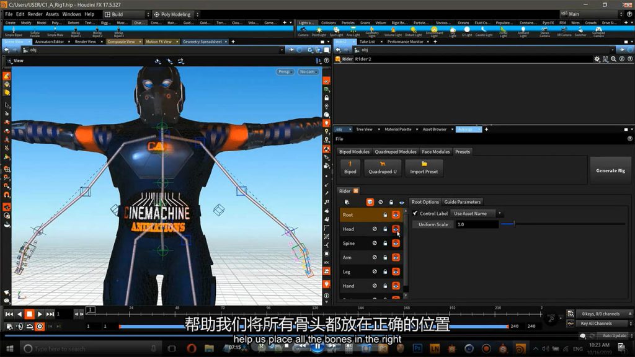Click the Rider2 parameter search magnifier icon

click(x=613, y=59)
